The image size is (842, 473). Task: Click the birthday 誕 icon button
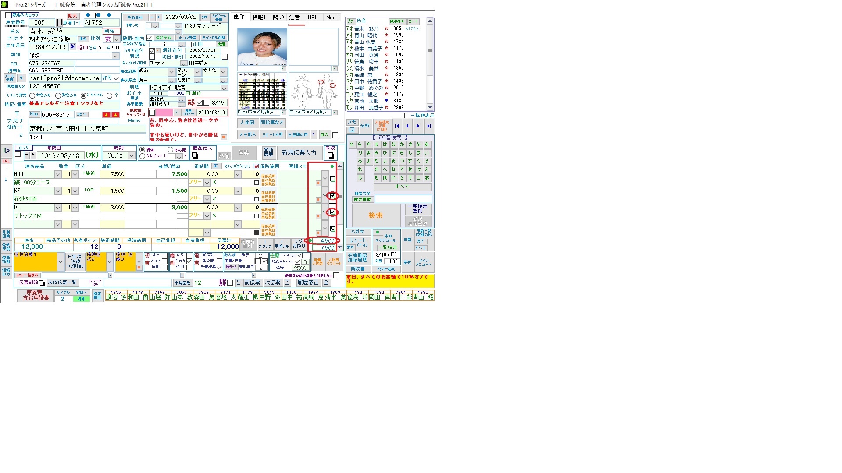coord(73,47)
